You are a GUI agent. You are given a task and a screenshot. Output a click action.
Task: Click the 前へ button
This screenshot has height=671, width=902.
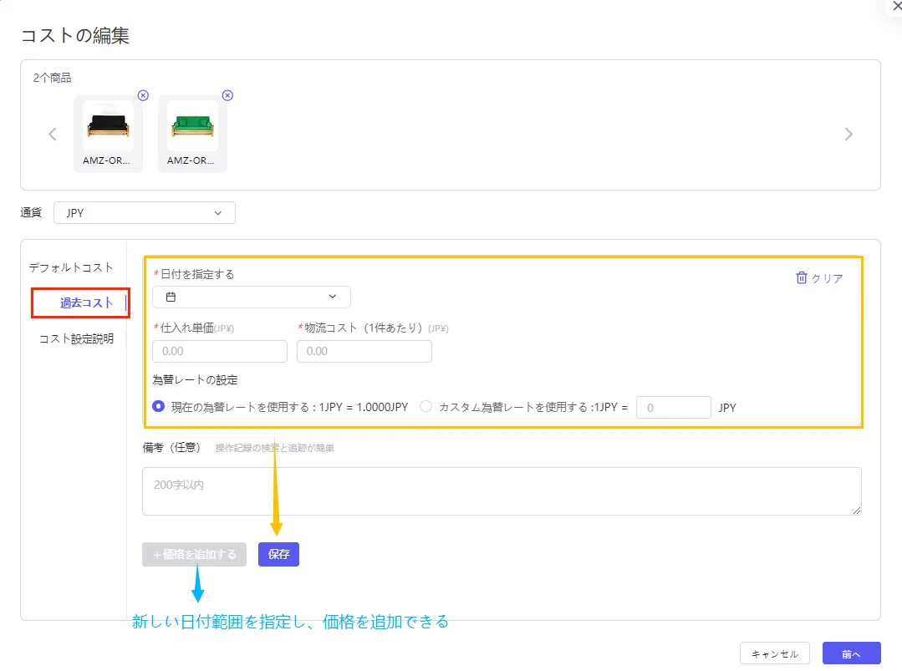pyautogui.click(x=851, y=653)
